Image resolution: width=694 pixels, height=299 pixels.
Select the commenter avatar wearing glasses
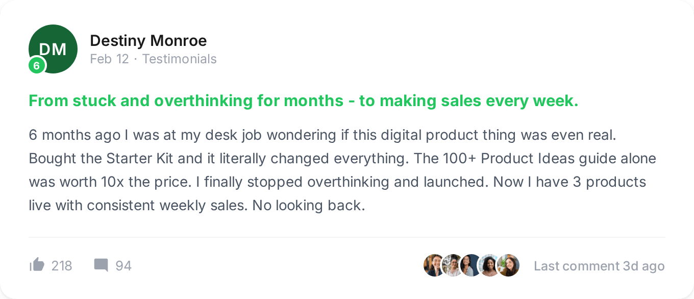[453, 265]
